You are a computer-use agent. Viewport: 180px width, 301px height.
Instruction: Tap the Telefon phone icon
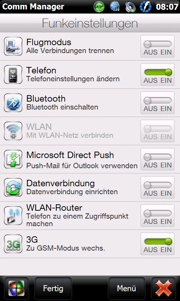pos(13,74)
